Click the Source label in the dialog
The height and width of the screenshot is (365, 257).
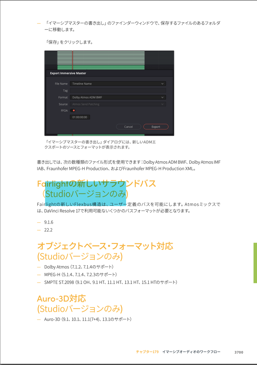63,104
